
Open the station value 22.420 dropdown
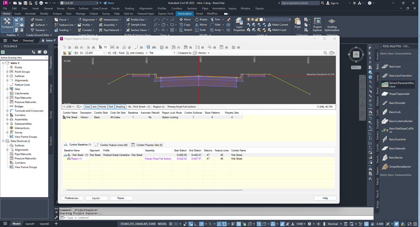[104, 53]
